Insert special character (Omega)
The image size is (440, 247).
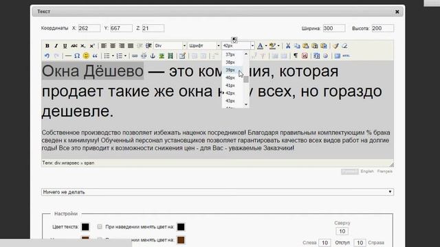pos(77,56)
